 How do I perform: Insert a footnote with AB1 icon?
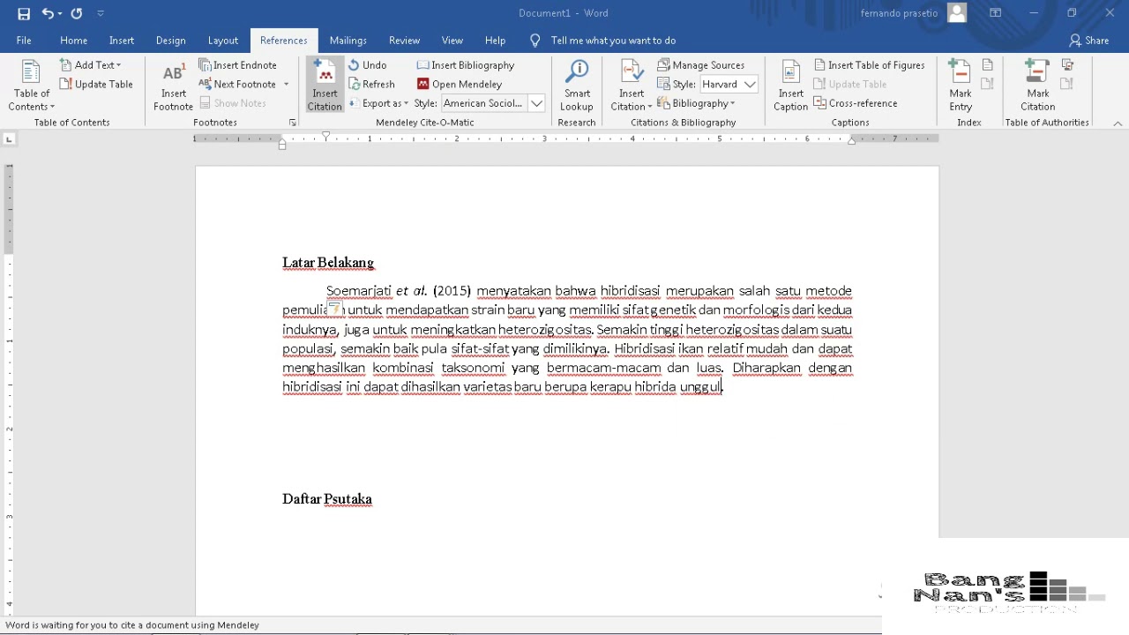pyautogui.click(x=174, y=86)
